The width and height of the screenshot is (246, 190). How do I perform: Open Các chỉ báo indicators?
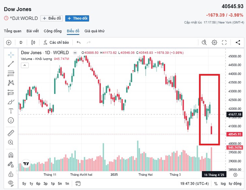pos(56,42)
